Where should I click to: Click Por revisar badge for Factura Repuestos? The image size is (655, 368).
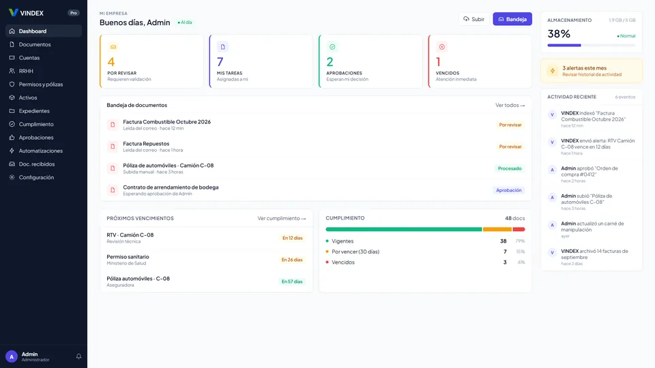pos(510,147)
